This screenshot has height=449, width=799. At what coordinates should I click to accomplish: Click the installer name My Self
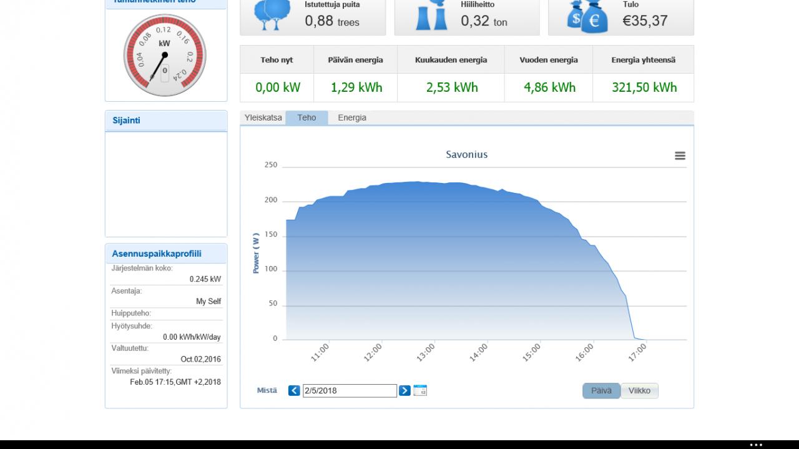[x=208, y=301]
